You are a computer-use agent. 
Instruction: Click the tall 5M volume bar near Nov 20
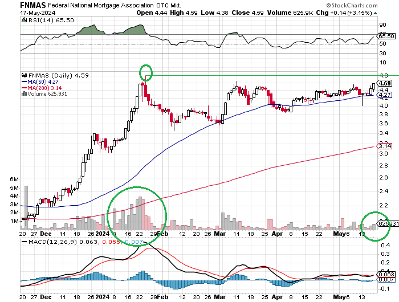[x=26, y=207]
